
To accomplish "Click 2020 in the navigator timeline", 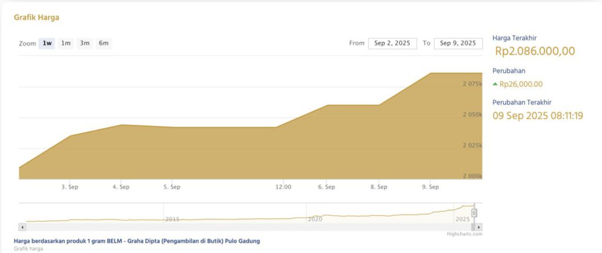I will coord(315,219).
